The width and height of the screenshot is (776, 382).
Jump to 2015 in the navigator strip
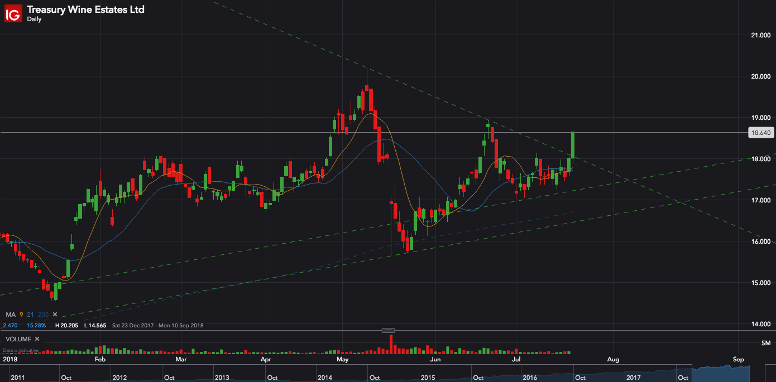pos(428,378)
